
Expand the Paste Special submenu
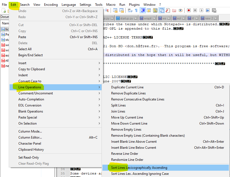[56, 117]
